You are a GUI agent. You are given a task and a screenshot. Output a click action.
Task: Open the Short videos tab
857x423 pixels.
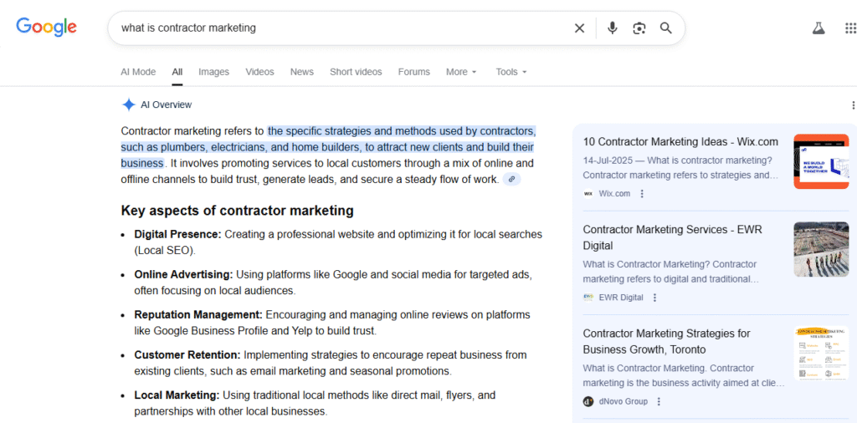tap(356, 72)
